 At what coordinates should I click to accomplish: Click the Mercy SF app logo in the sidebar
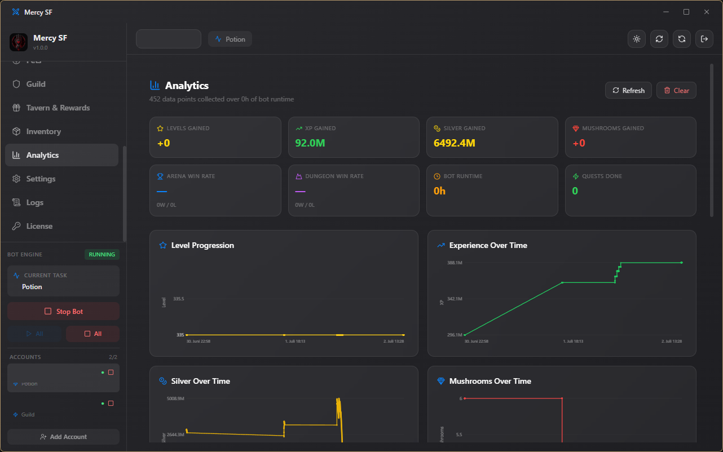coord(19,42)
